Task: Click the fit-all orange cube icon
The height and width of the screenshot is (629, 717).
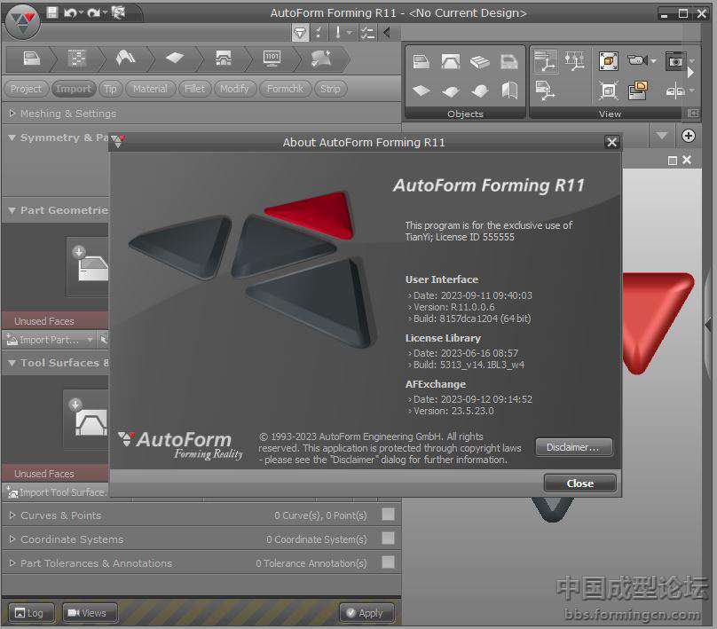Action: (608, 61)
